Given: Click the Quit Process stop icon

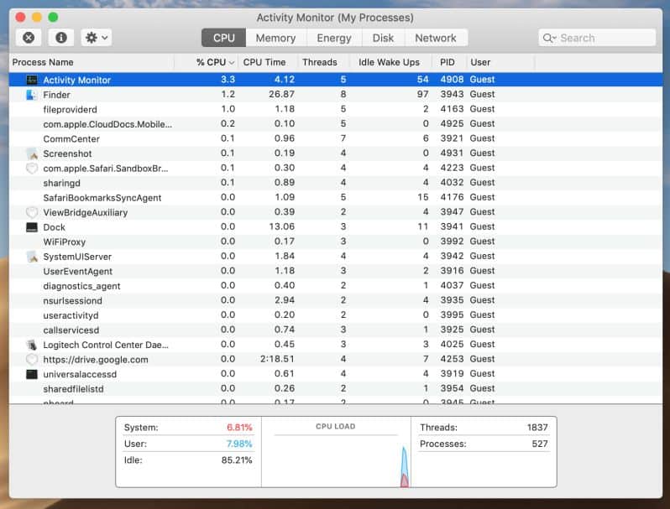Looking at the screenshot, I should coord(29,38).
